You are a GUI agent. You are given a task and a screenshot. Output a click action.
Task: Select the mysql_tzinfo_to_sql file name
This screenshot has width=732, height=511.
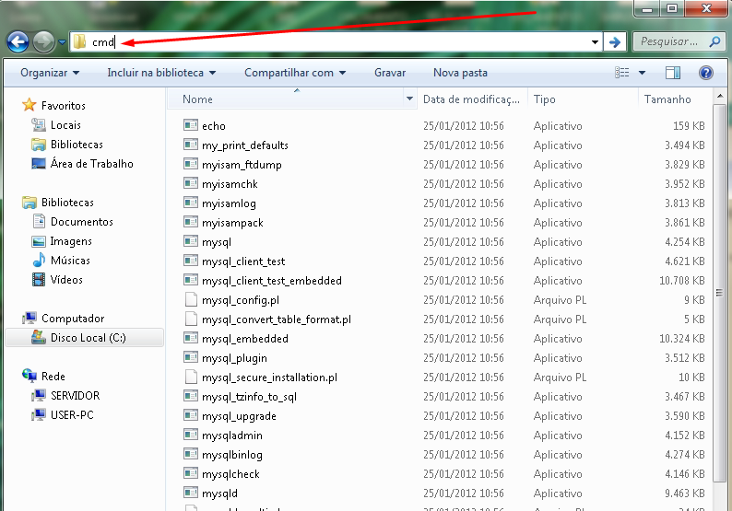point(249,397)
